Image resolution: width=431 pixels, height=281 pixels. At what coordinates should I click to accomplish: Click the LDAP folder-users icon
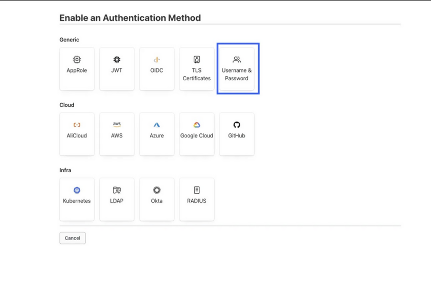117,191
